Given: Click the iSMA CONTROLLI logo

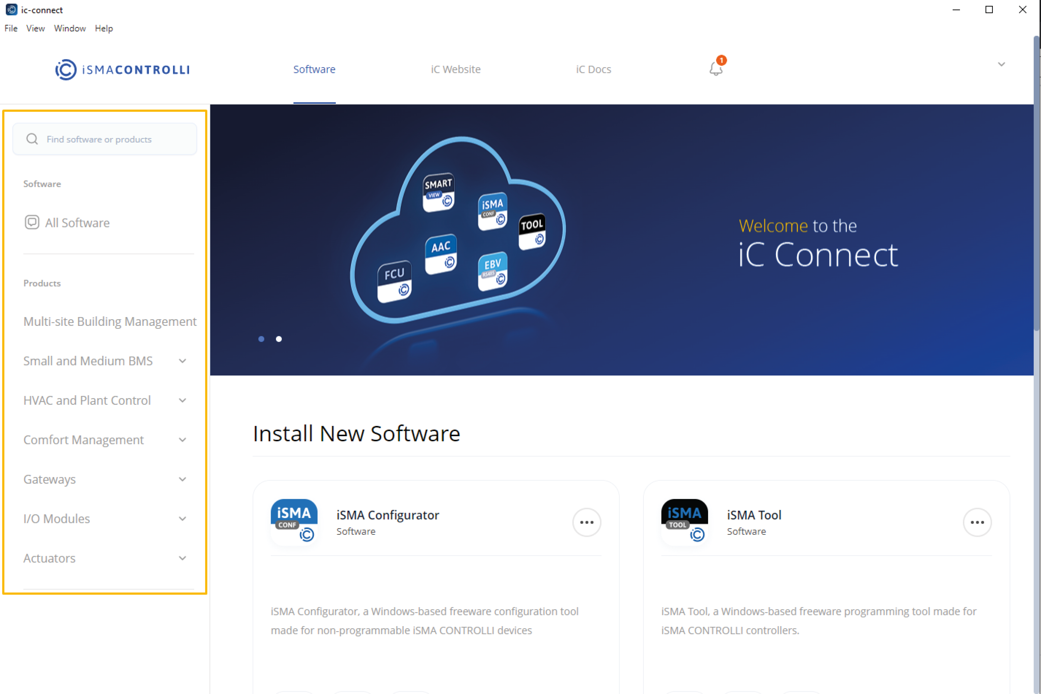Looking at the screenshot, I should click(122, 70).
